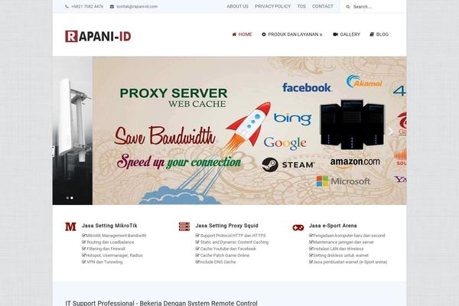Click 'Filtering dan Firewall' text

[106, 249]
